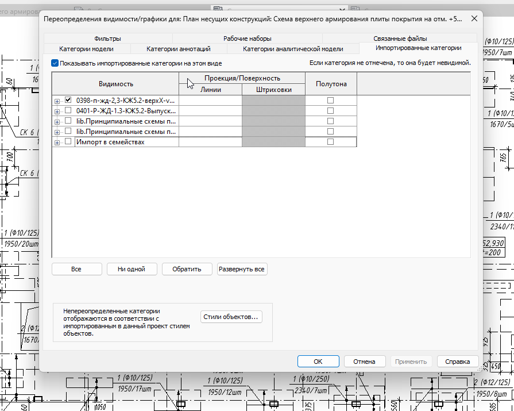Click the Проекция/Поверхность header
Viewport: 514px width, 411px height.
tap(242, 78)
